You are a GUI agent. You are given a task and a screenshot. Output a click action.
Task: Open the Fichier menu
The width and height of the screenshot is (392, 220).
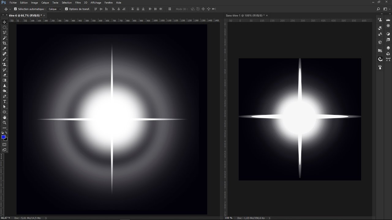pyautogui.click(x=13, y=2)
